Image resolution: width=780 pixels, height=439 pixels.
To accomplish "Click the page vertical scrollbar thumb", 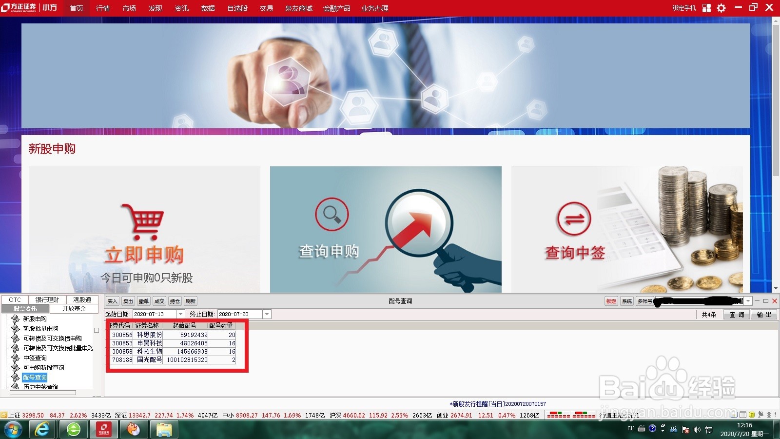I will (x=776, y=100).
